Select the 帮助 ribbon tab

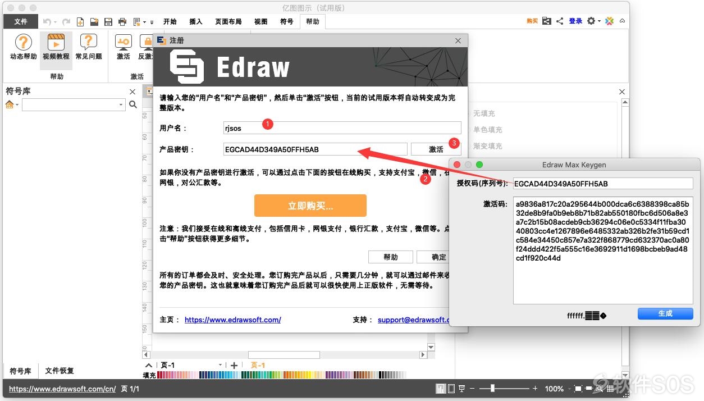coord(312,21)
